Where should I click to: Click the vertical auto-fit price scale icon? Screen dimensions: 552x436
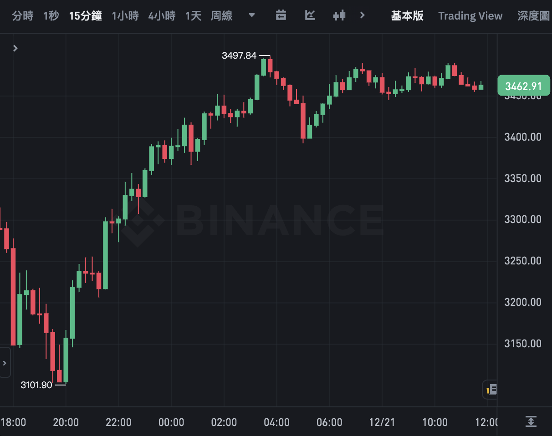click(531, 421)
